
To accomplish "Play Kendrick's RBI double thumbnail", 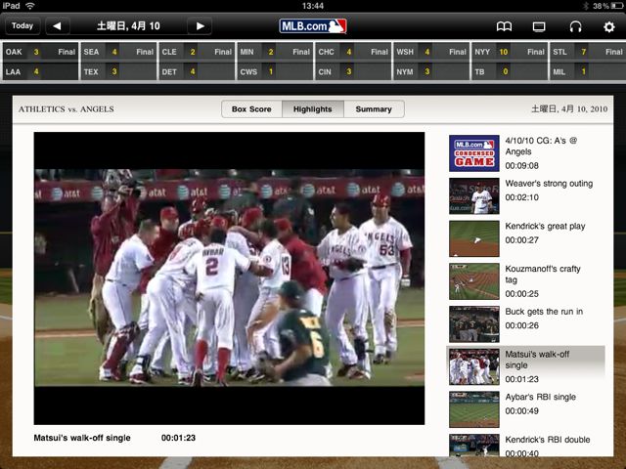I will (x=473, y=446).
